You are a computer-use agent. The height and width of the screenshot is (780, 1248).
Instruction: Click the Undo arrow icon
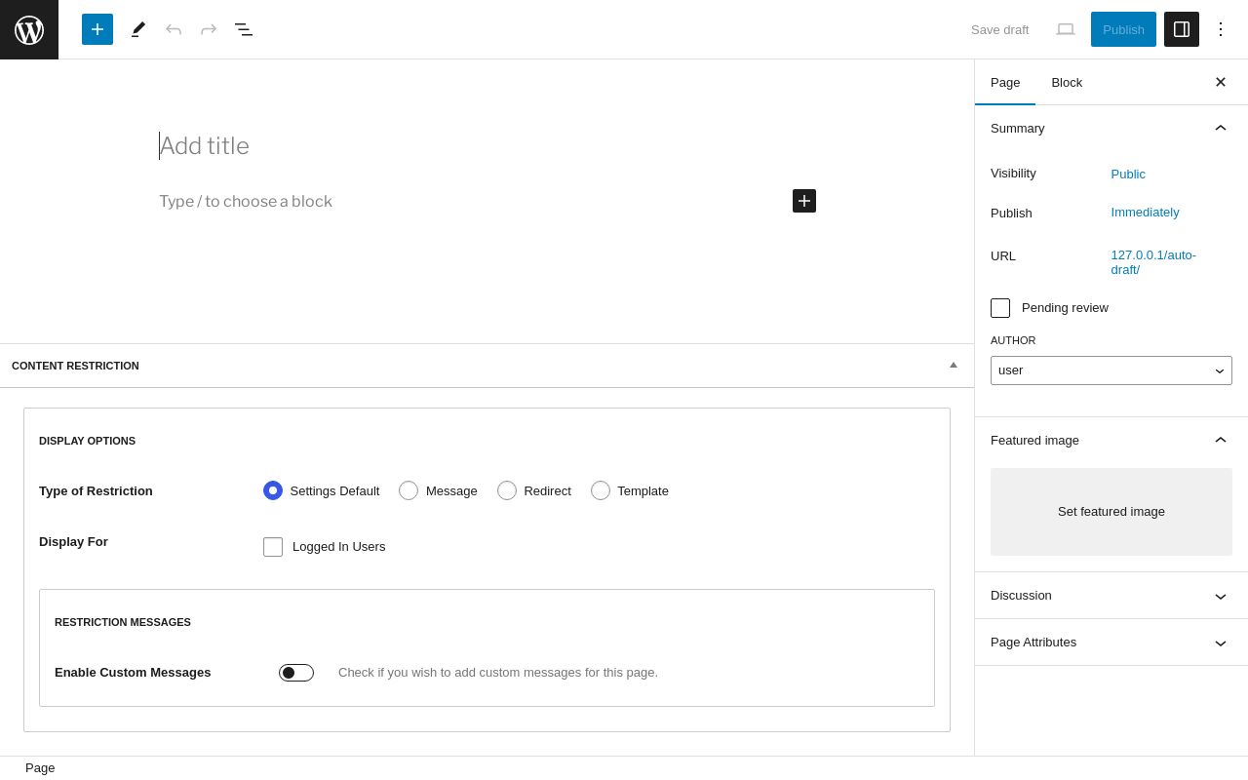click(x=174, y=29)
